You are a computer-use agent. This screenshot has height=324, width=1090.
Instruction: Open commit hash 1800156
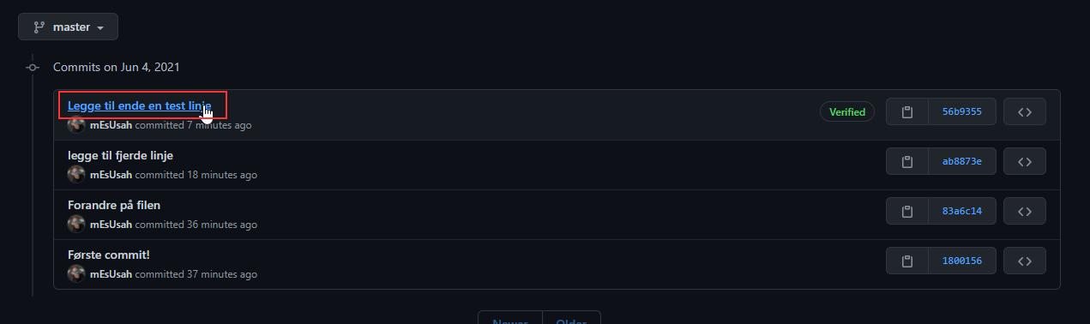click(962, 261)
